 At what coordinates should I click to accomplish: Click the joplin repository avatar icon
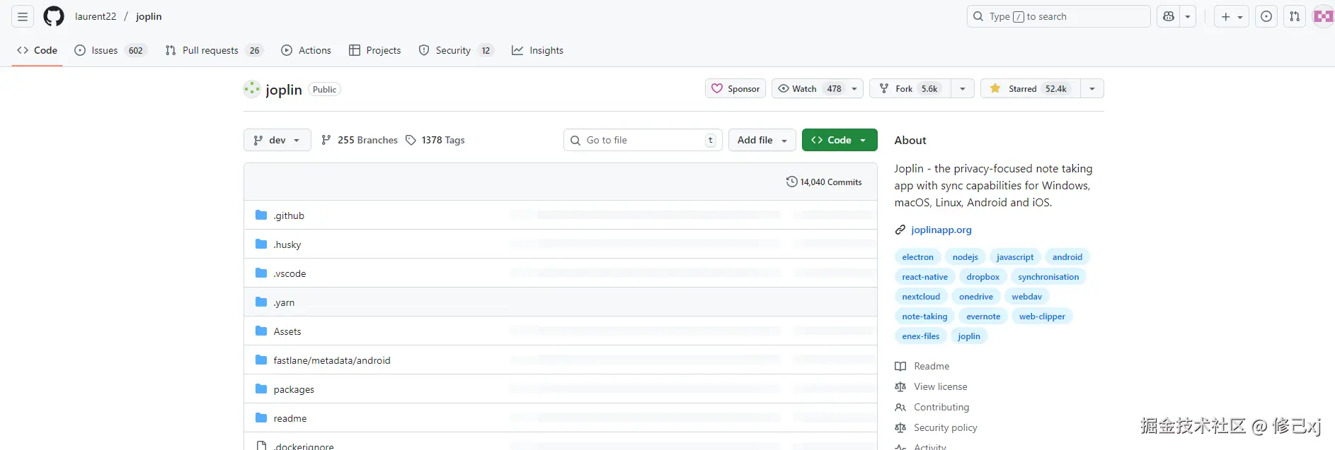pyautogui.click(x=252, y=89)
